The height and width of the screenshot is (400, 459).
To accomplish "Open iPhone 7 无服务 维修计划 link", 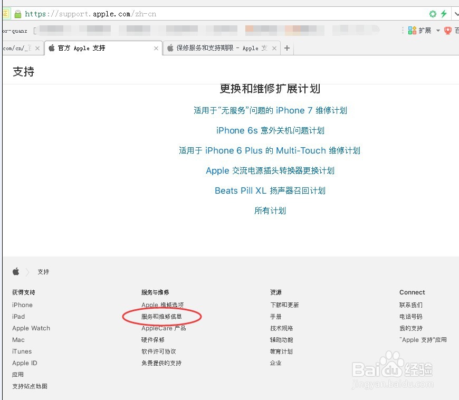I will point(270,110).
